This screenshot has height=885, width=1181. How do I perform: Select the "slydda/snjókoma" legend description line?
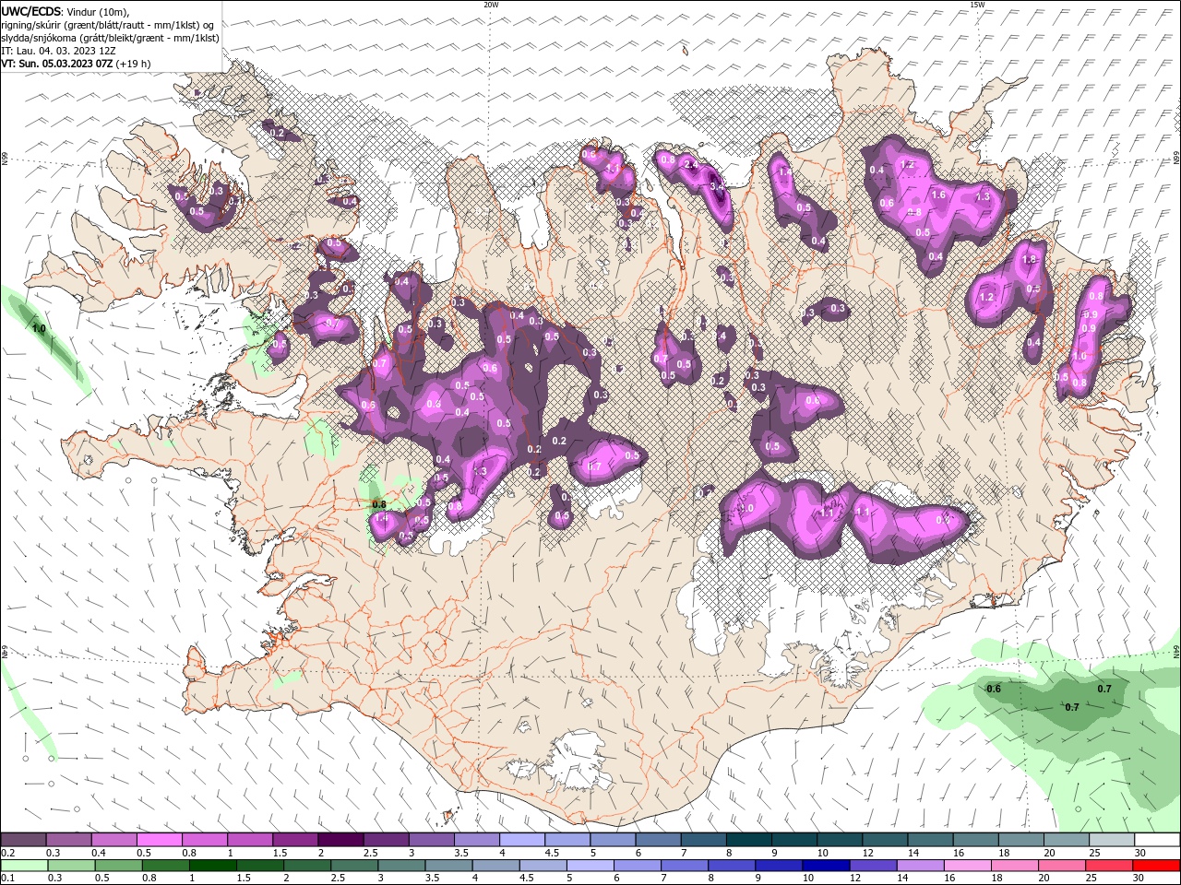click(110, 38)
